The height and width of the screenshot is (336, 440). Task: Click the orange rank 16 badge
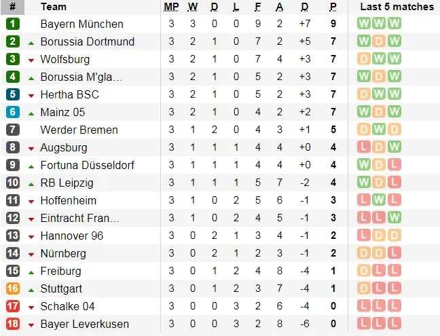pyautogui.click(x=13, y=288)
